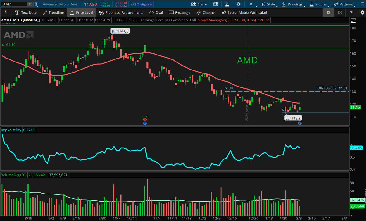The width and height of the screenshot is (366, 221).
Task: Click the AMD symbol input field
Action: point(14,4)
